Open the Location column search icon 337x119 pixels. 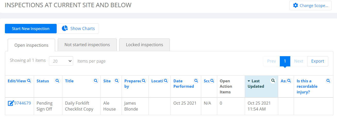[166, 81]
